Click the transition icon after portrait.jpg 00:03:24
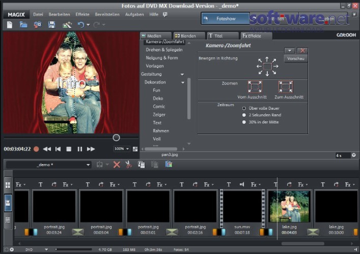The height and width of the screenshot is (254, 360). (x=78, y=232)
